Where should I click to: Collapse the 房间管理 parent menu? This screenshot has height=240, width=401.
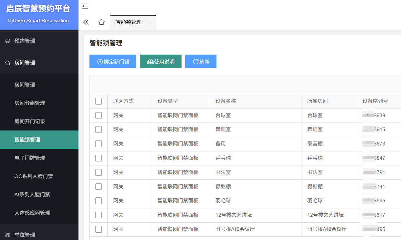[x=39, y=63]
